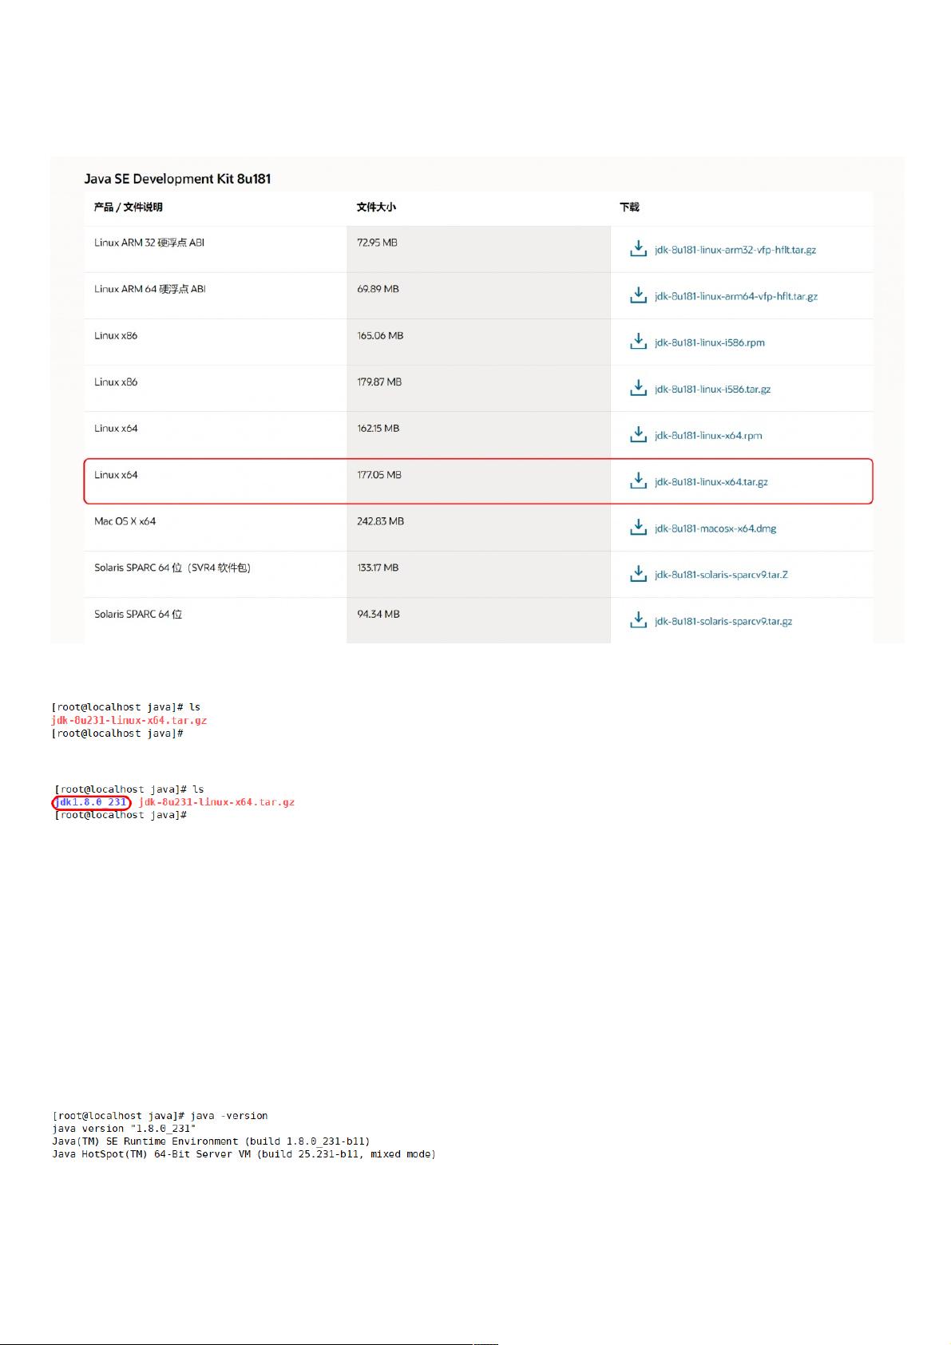
Task: Click download icon for jdk-8u181-solaris-sparcv9.tar.gz
Action: (x=638, y=620)
